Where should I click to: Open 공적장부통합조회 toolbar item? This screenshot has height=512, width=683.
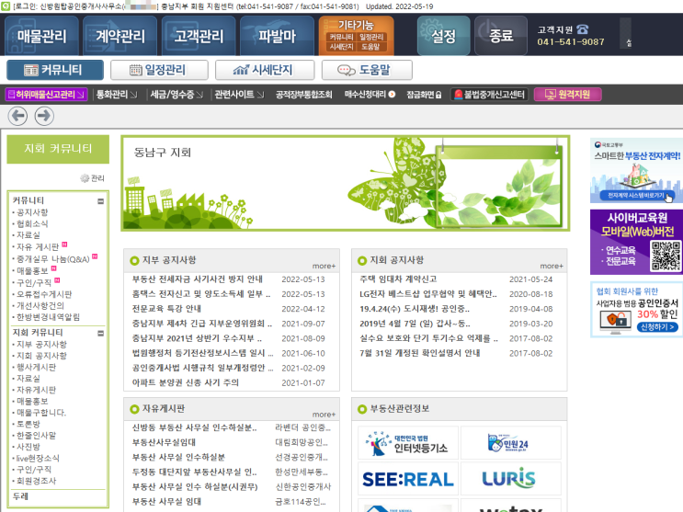[303, 94]
